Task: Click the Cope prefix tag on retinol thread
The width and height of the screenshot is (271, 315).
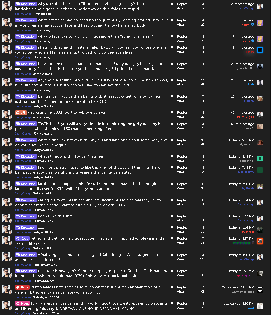Action: pyautogui.click(x=22, y=238)
